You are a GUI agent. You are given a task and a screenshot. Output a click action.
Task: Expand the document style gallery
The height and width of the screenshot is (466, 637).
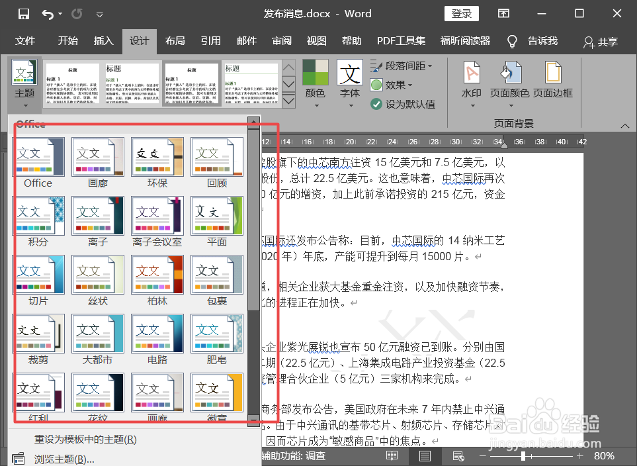tap(288, 101)
